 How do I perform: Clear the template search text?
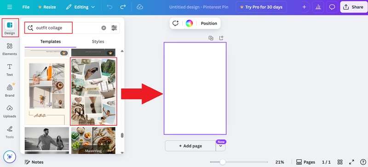click(x=104, y=28)
